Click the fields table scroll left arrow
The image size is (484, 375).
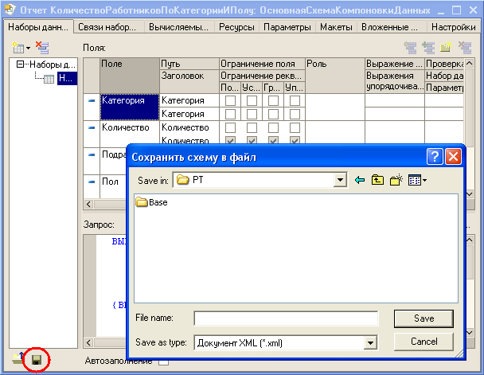88,204
